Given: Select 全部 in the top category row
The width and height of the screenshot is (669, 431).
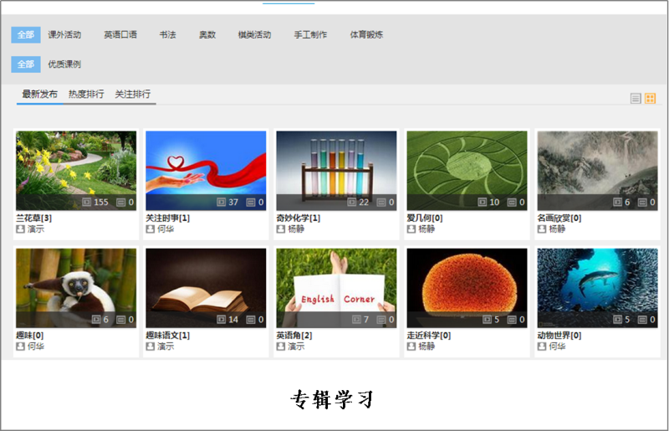Looking at the screenshot, I should pyautogui.click(x=26, y=34).
